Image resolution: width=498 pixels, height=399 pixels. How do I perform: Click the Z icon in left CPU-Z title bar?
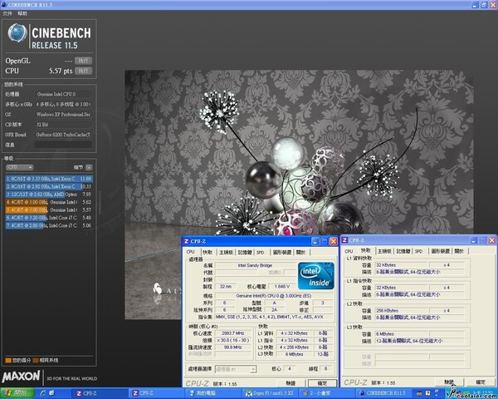(187, 242)
